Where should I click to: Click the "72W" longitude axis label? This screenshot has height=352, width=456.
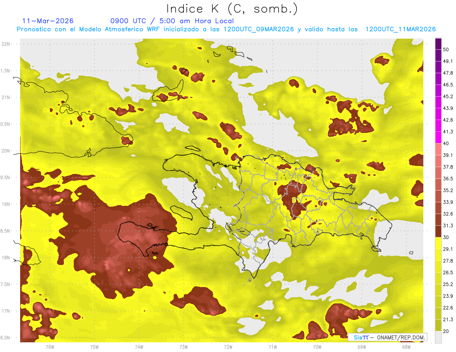pyautogui.click(x=228, y=347)
